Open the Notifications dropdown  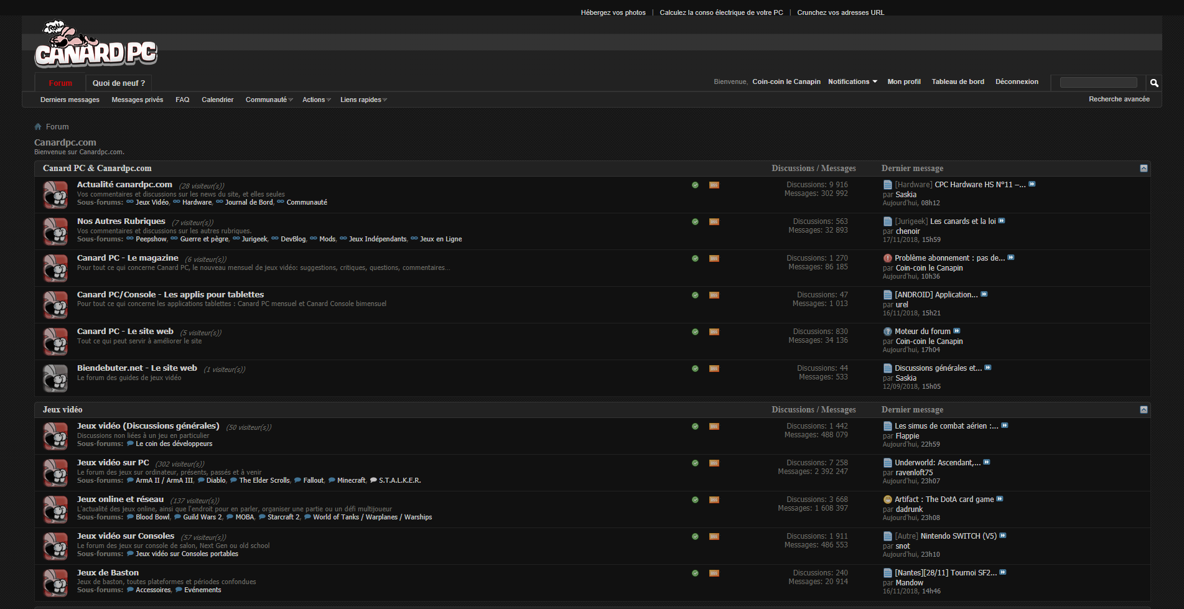[852, 81]
